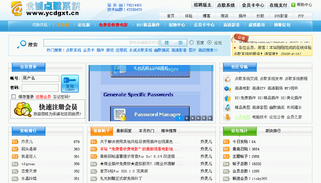Click the 注册会员 link
The image size is (321, 183).
[x=43, y=97]
